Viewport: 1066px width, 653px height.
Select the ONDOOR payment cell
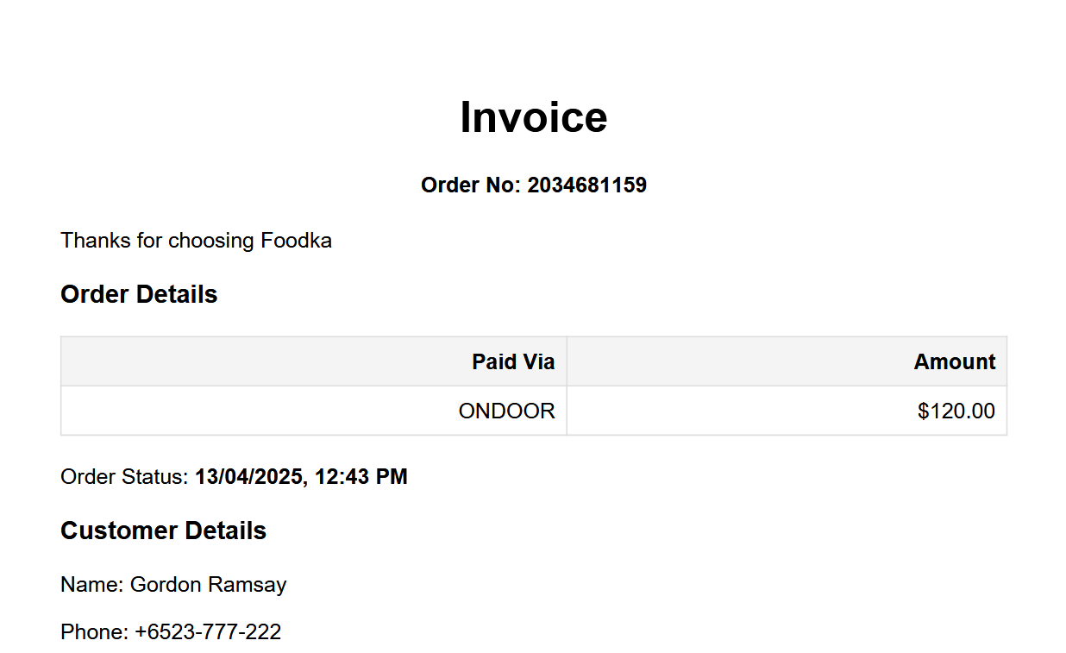pyautogui.click(x=506, y=411)
